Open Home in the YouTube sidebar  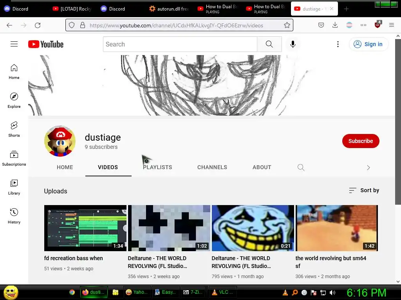(14, 72)
